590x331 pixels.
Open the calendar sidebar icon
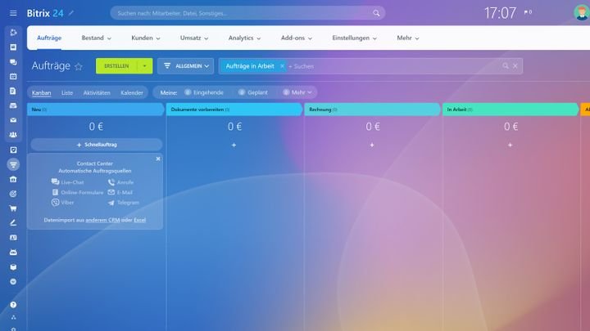pos(13,77)
